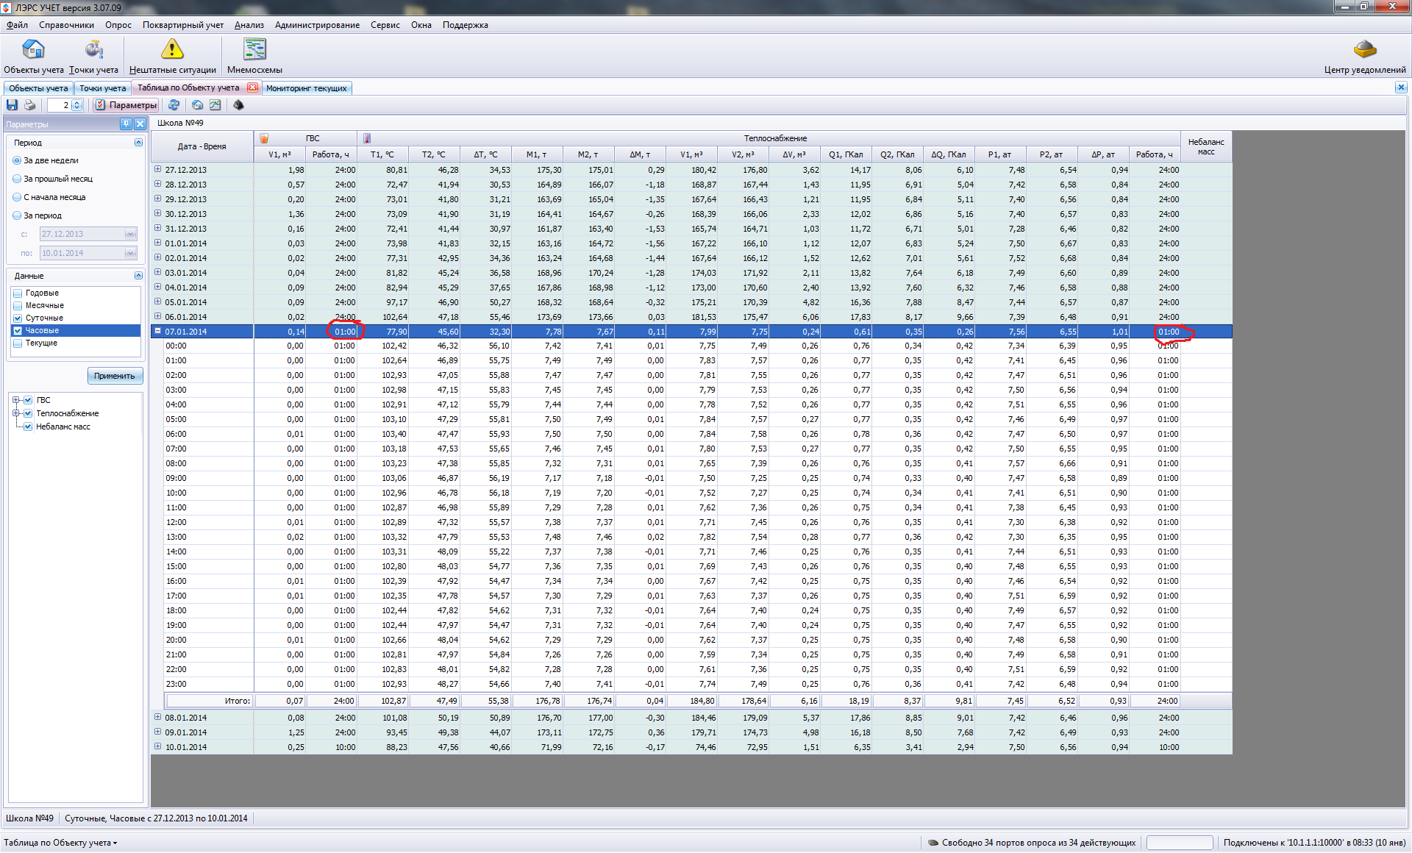Screen dimensions: 1412x853
Task: Click the house icon in the table toolbar
Action: pyautogui.click(x=197, y=105)
